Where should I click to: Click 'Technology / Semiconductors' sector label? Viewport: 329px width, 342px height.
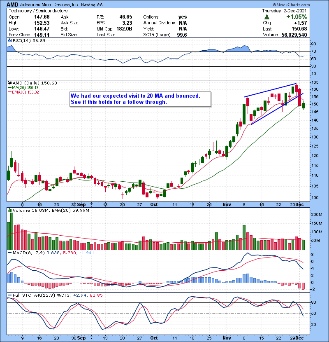pyautogui.click(x=38, y=11)
